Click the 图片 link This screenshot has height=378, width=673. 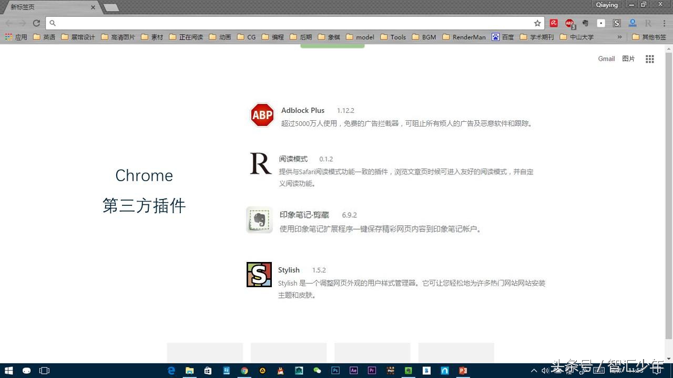point(628,59)
